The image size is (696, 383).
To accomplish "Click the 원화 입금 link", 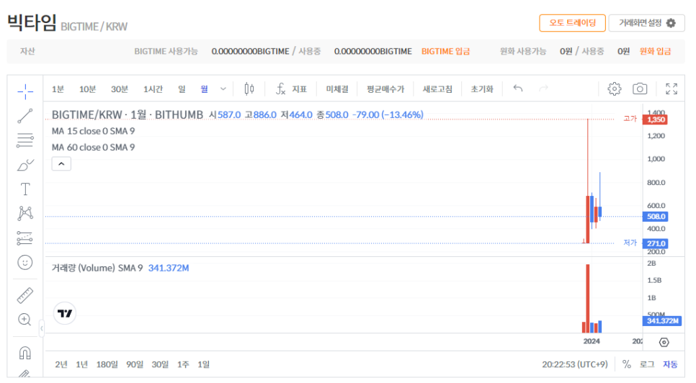I will click(655, 51).
